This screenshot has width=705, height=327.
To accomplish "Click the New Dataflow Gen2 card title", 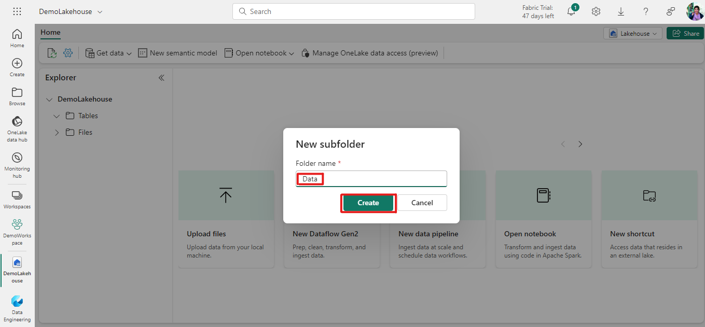I will [325, 234].
